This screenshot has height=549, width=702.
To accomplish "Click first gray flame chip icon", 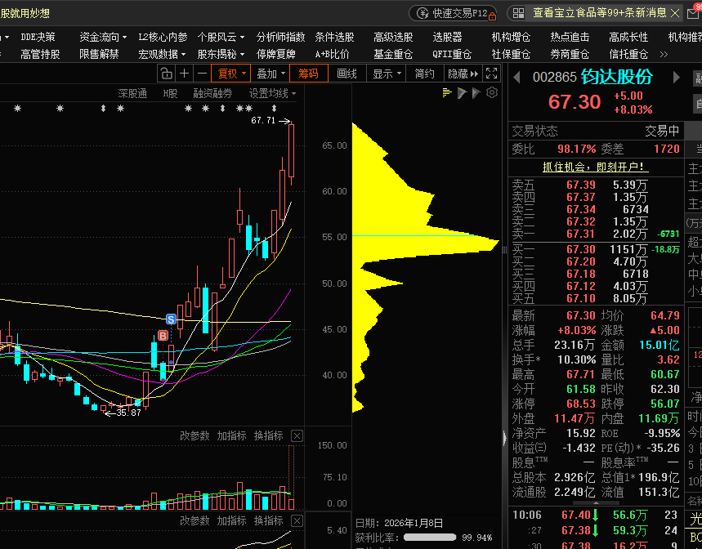I will 462,92.
